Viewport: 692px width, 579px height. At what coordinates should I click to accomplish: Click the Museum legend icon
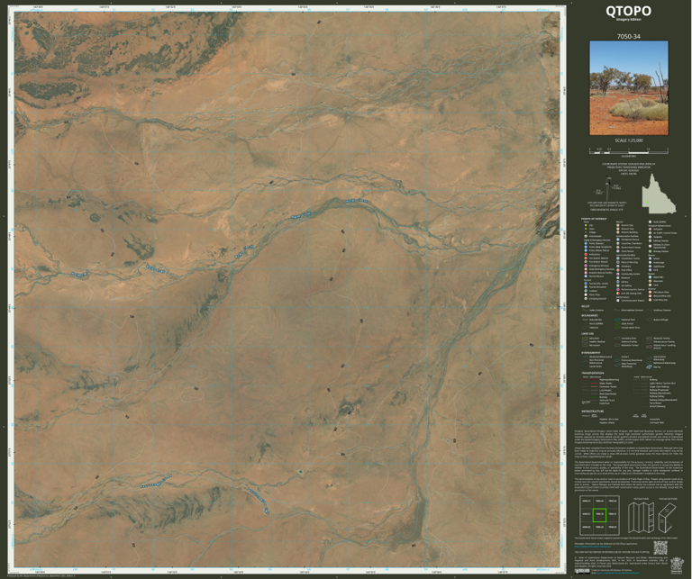618,278
